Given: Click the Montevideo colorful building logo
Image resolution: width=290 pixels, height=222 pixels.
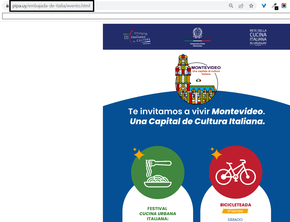Looking at the screenshot, I should point(198,79).
